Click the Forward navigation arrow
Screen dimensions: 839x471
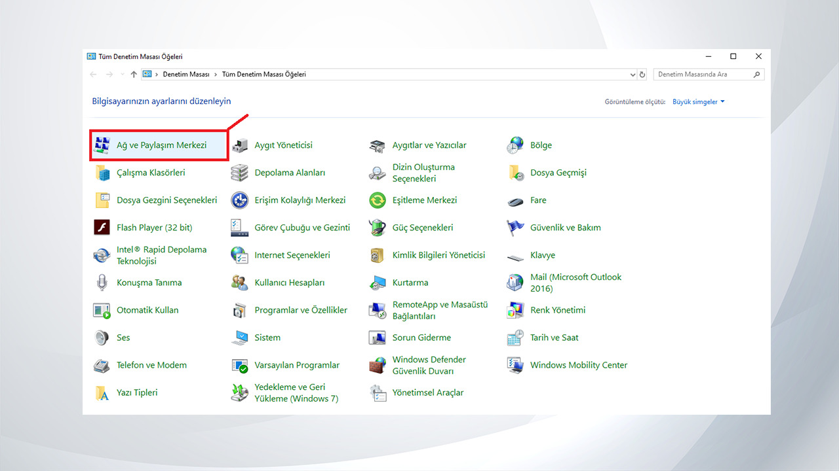[x=109, y=75]
